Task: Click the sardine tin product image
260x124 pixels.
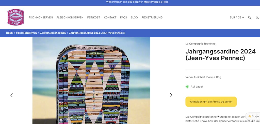Action: tap(91, 80)
